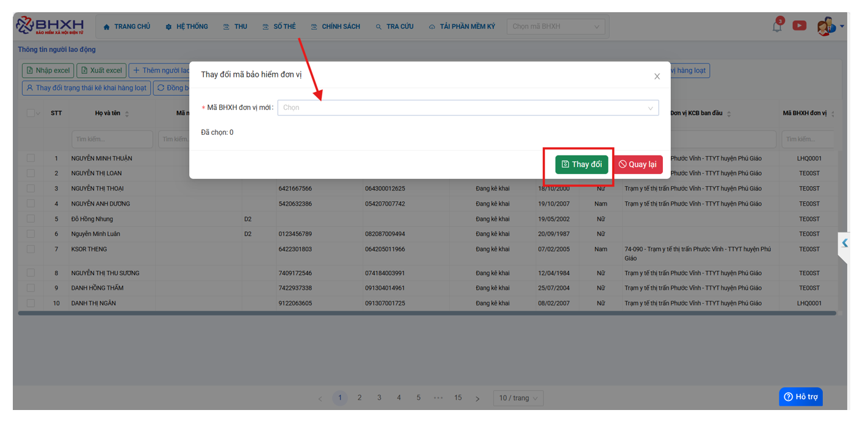The width and height of the screenshot is (857, 421).
Task: Click the Hỗ trợ help button
Action: coord(801,397)
